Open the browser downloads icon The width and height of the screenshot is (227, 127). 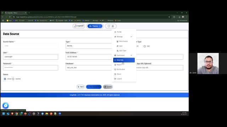(179, 17)
